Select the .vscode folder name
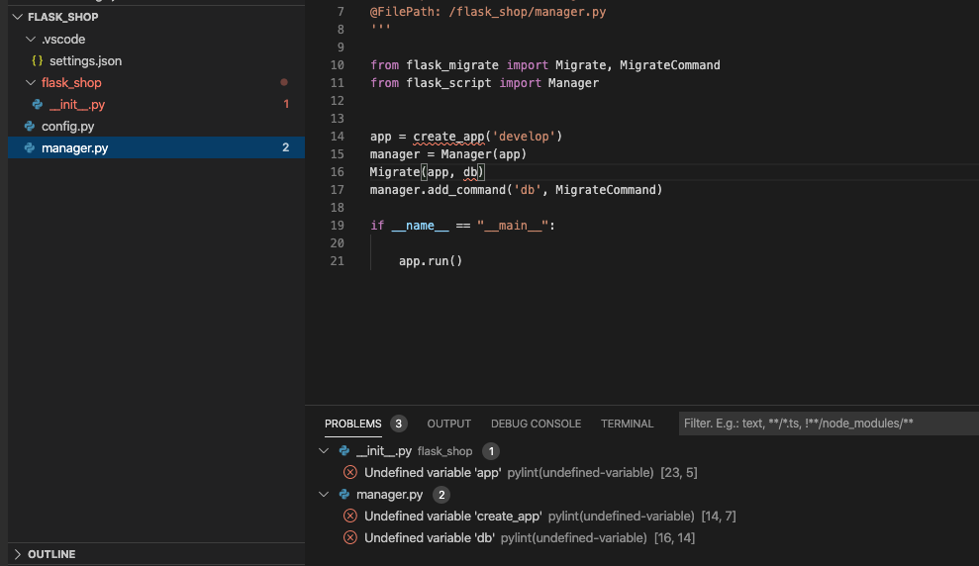979x566 pixels. click(x=63, y=39)
